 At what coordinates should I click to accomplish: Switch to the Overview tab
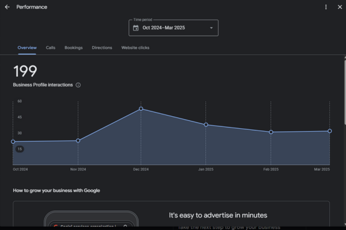coord(27,48)
